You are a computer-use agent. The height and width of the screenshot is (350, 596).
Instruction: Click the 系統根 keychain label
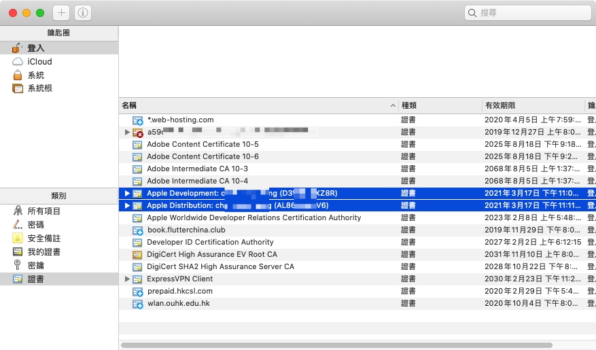(40, 88)
